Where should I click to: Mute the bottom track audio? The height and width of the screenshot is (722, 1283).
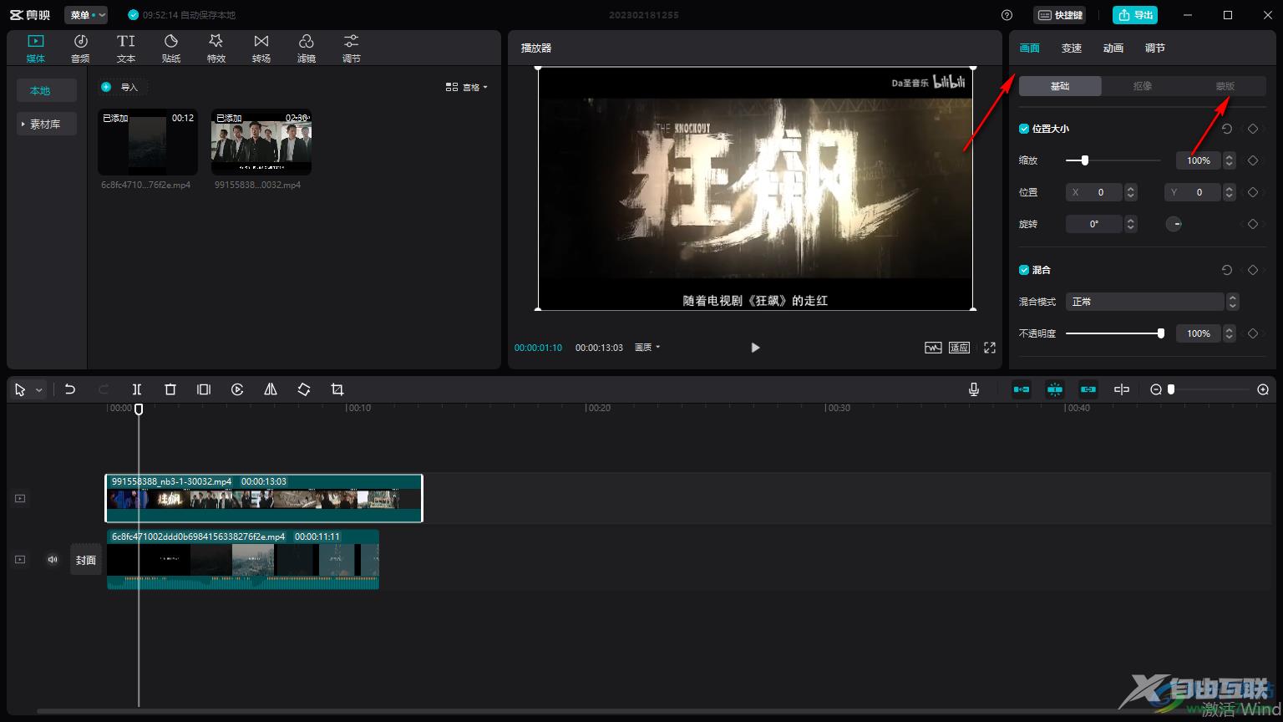(x=53, y=560)
